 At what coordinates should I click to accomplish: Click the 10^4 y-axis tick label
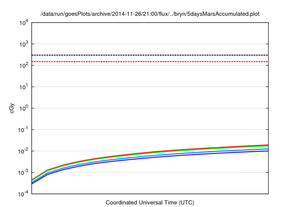click(24, 23)
